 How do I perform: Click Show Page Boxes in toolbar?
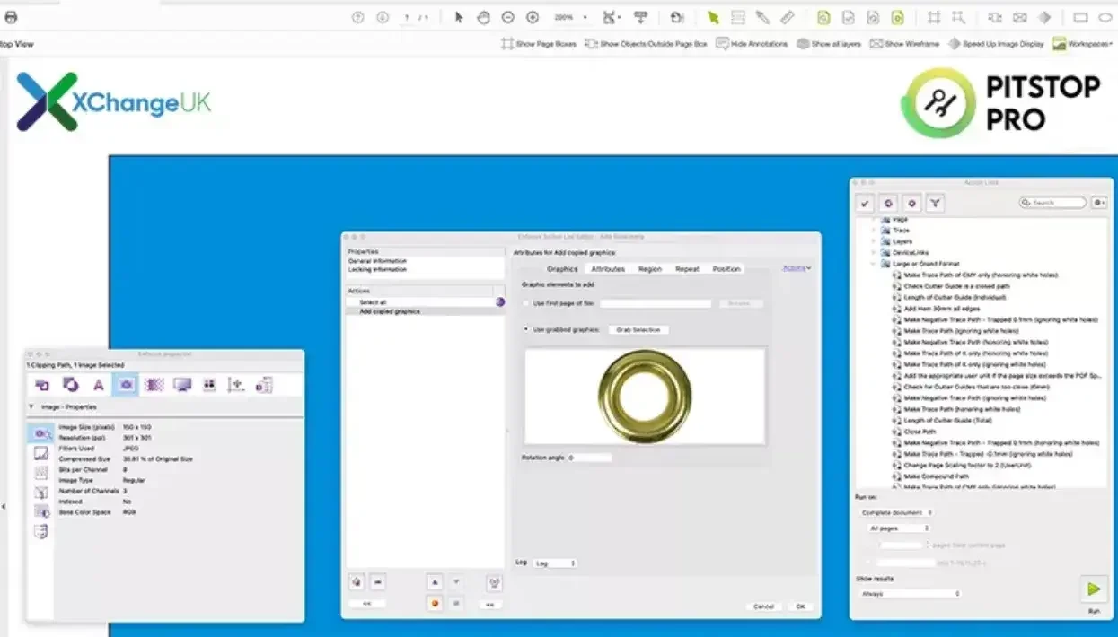point(539,43)
